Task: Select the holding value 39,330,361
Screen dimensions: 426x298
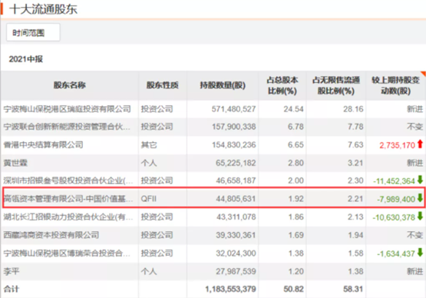Action: pos(236,235)
